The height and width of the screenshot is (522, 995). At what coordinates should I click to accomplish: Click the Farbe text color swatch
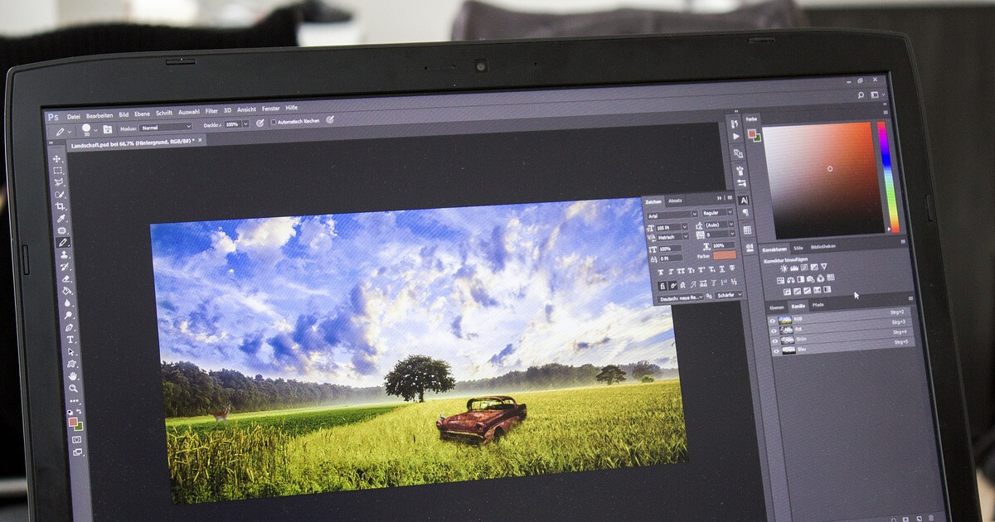pos(724,255)
